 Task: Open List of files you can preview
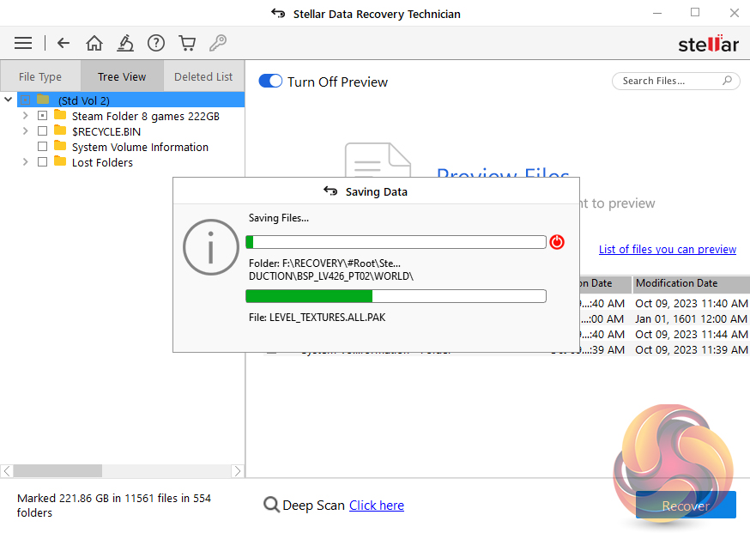pyautogui.click(x=668, y=249)
